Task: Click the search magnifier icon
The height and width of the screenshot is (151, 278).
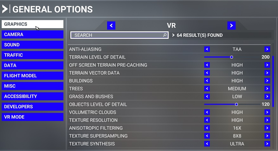Action: click(165, 35)
